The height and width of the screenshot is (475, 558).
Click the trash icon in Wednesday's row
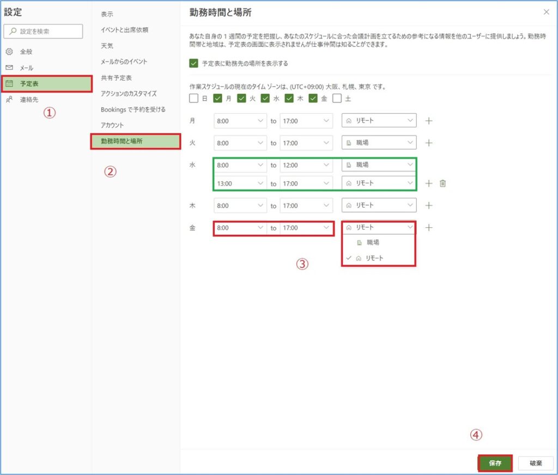click(442, 184)
